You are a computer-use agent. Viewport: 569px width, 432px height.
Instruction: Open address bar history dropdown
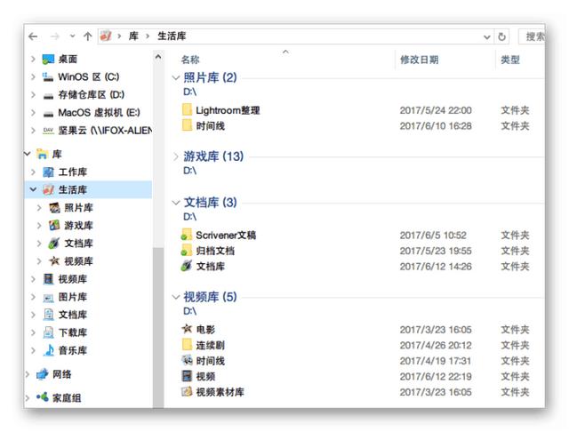pos(486,36)
